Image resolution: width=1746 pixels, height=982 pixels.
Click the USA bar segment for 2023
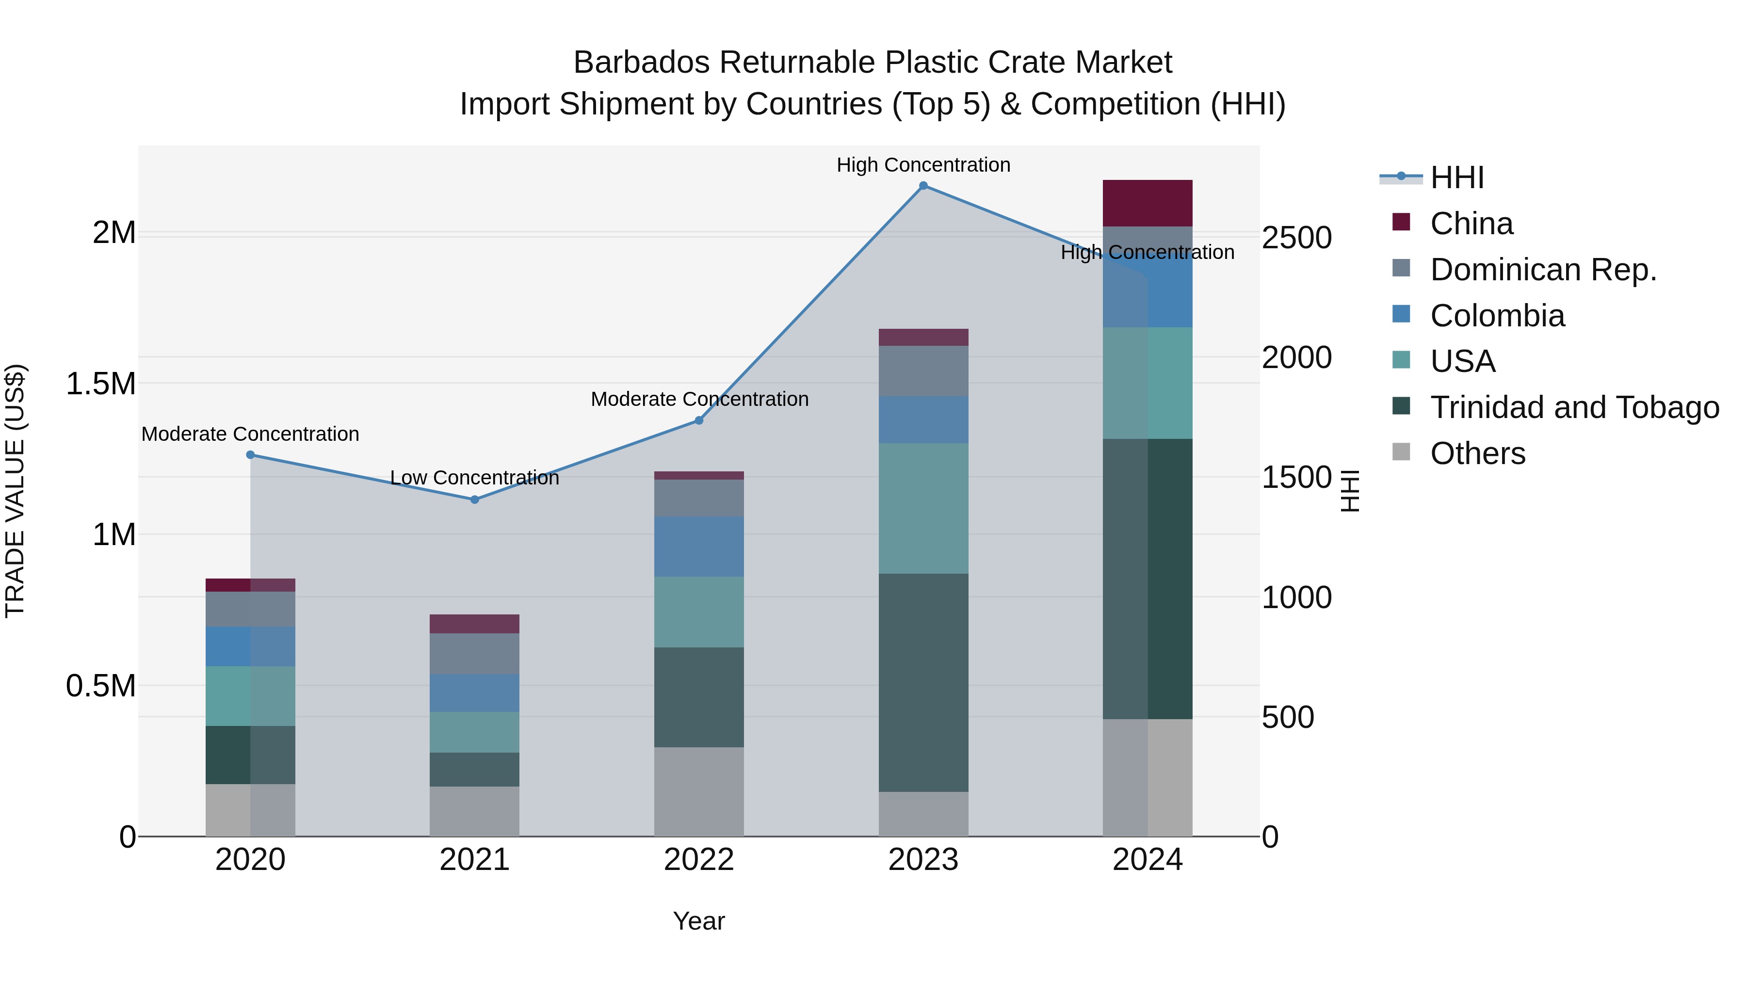pyautogui.click(x=923, y=508)
